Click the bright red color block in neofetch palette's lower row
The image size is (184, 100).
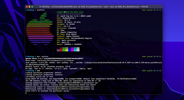click(61, 50)
